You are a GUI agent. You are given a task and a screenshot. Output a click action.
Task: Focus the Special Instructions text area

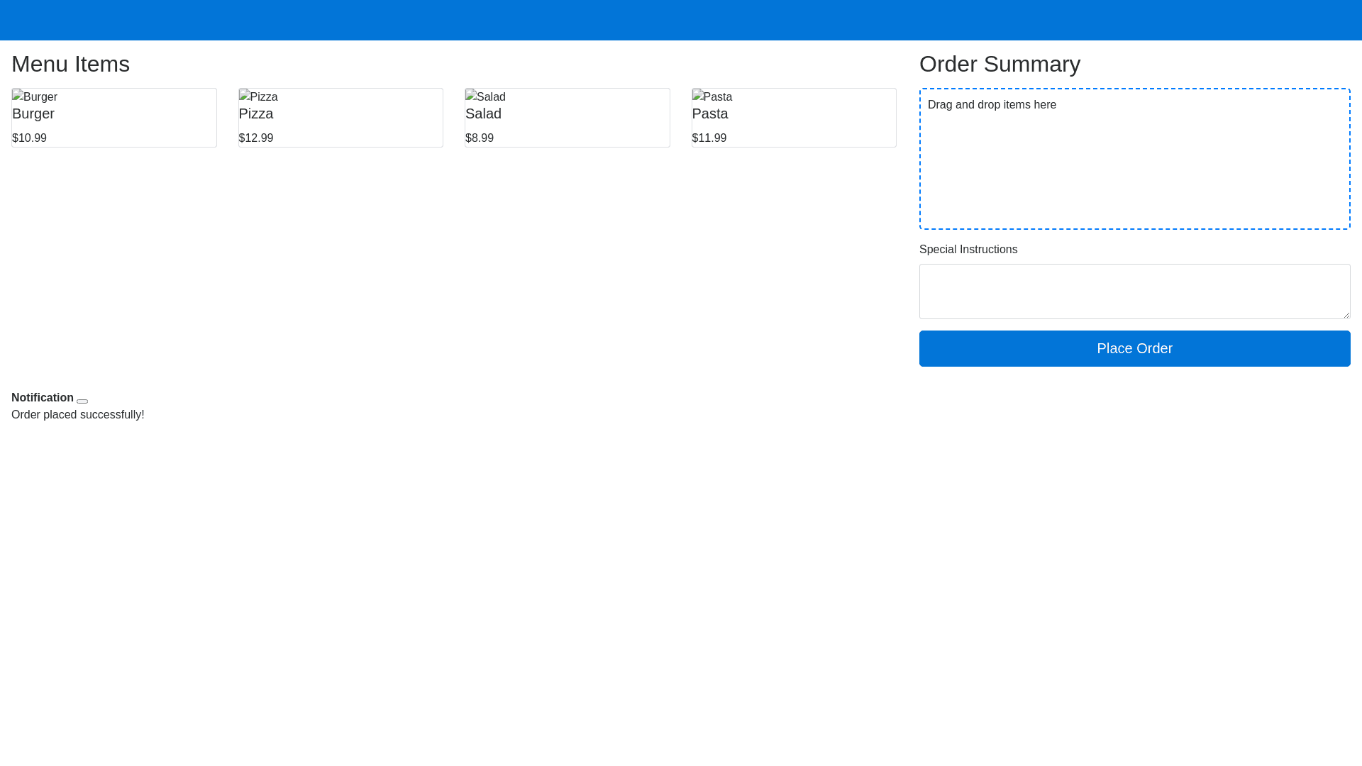click(1134, 291)
